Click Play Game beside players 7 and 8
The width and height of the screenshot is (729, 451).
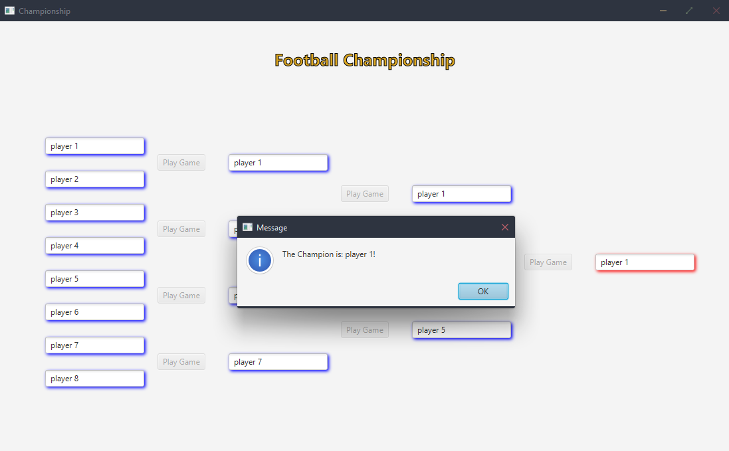point(181,362)
